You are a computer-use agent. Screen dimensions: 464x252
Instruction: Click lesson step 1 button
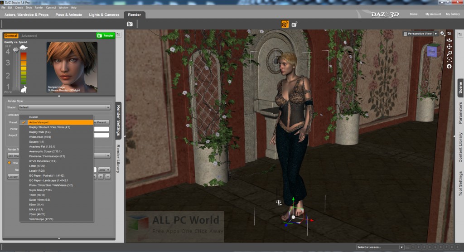coord(413,247)
